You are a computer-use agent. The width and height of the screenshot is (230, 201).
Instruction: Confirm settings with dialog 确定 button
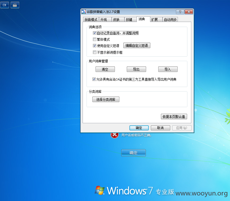139,128
